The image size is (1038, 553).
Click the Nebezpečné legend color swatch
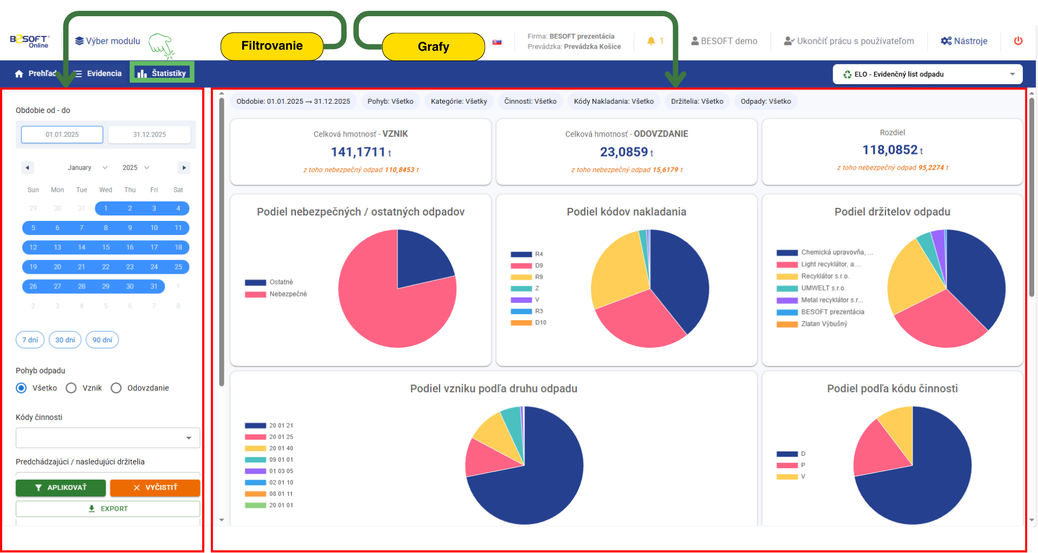click(x=255, y=294)
